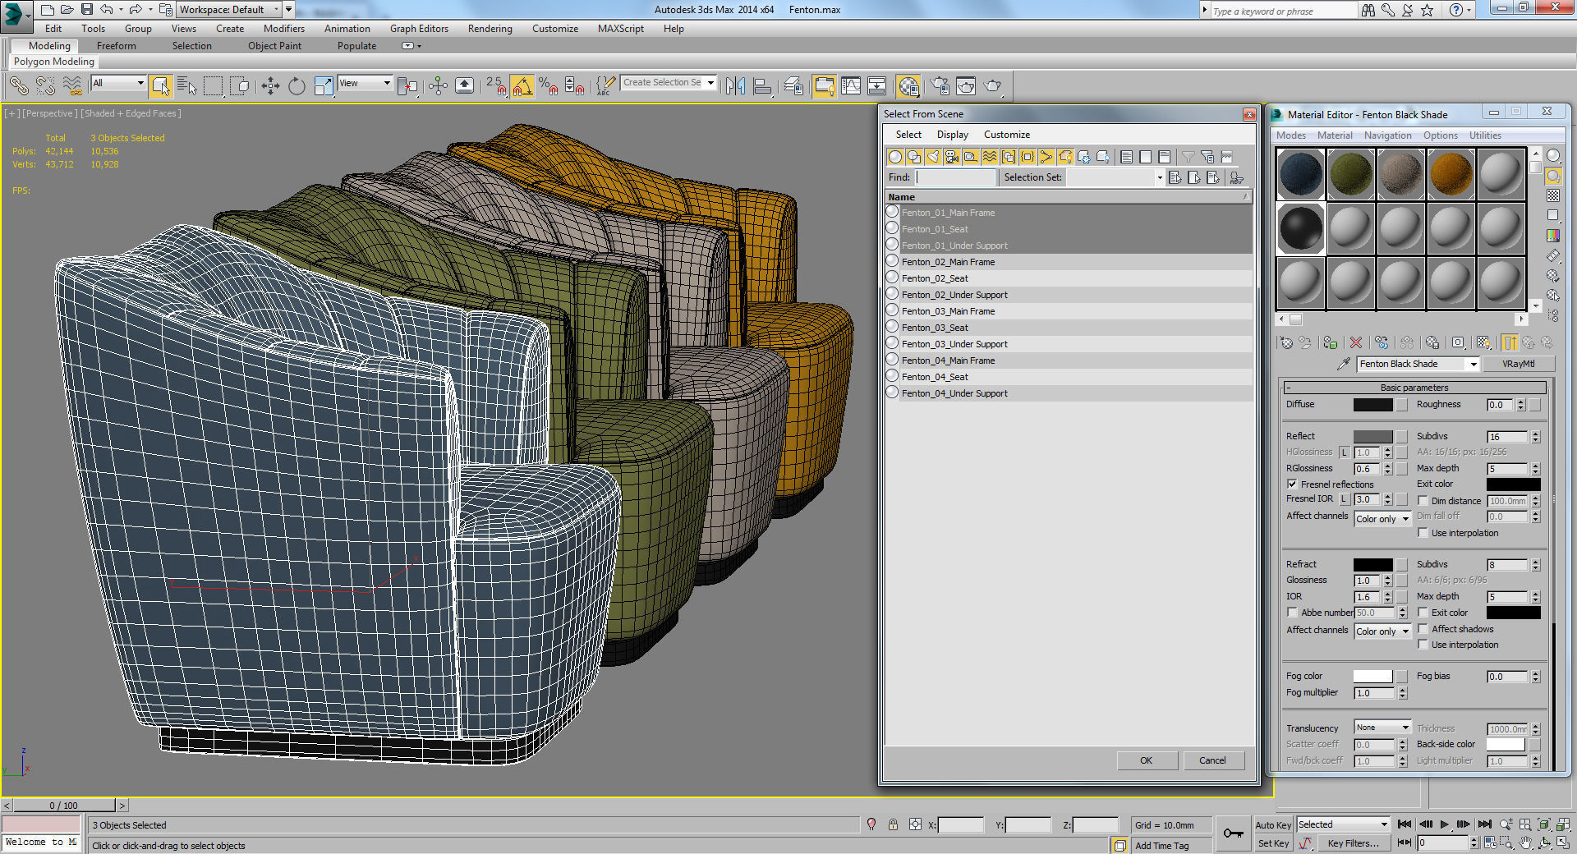The width and height of the screenshot is (1577, 854).
Task: Click the Reflect color swatch
Action: pos(1373,437)
